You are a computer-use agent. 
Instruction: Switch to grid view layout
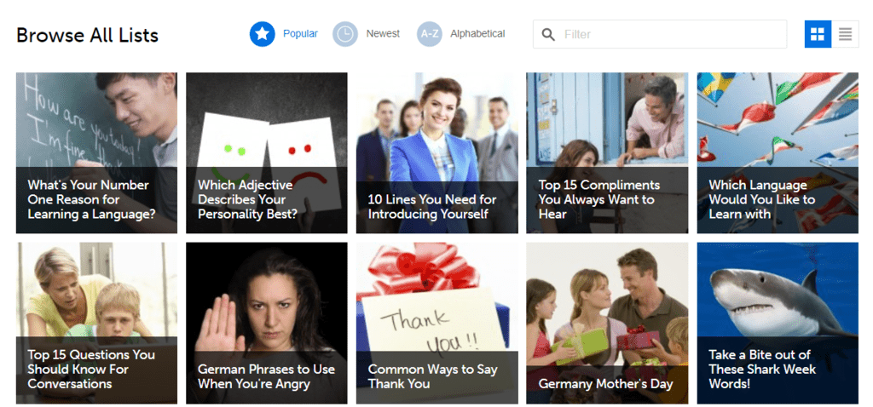pyautogui.click(x=818, y=34)
